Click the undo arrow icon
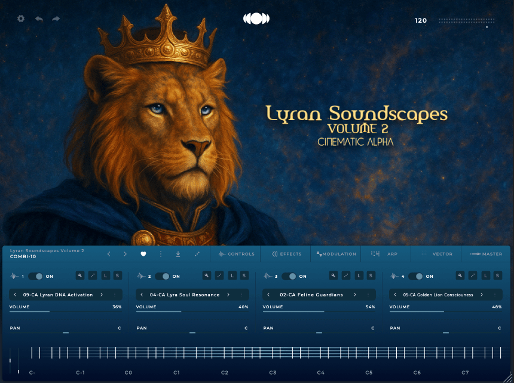Screen dimensions: 514x383 [x=39, y=19]
